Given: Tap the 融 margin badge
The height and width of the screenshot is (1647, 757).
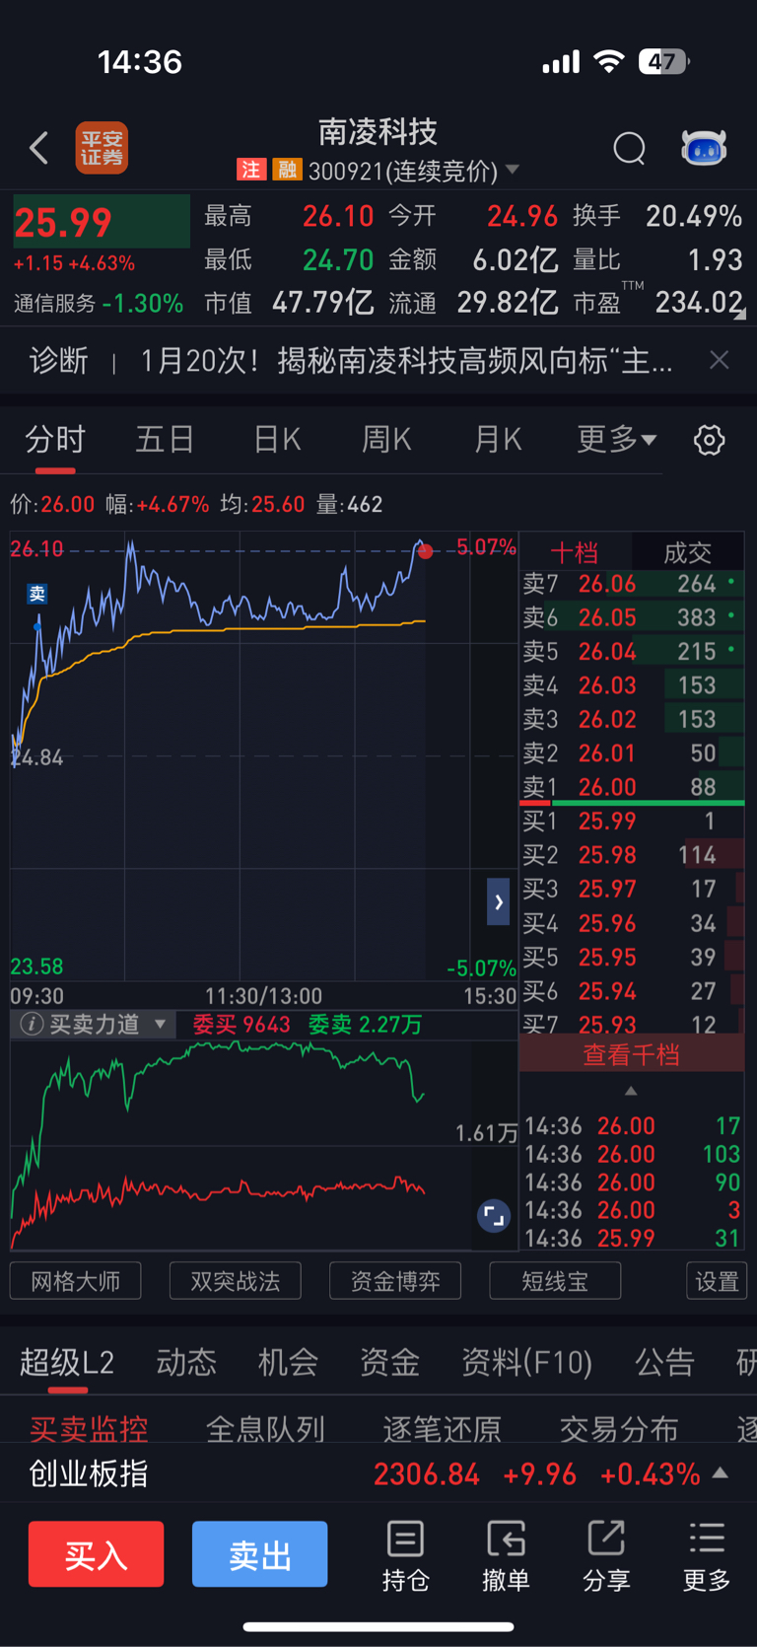Looking at the screenshot, I should tap(287, 170).
